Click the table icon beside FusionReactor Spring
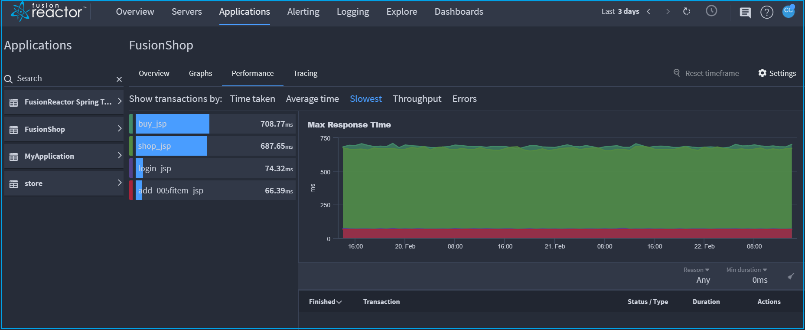This screenshot has width=805, height=330. click(14, 102)
